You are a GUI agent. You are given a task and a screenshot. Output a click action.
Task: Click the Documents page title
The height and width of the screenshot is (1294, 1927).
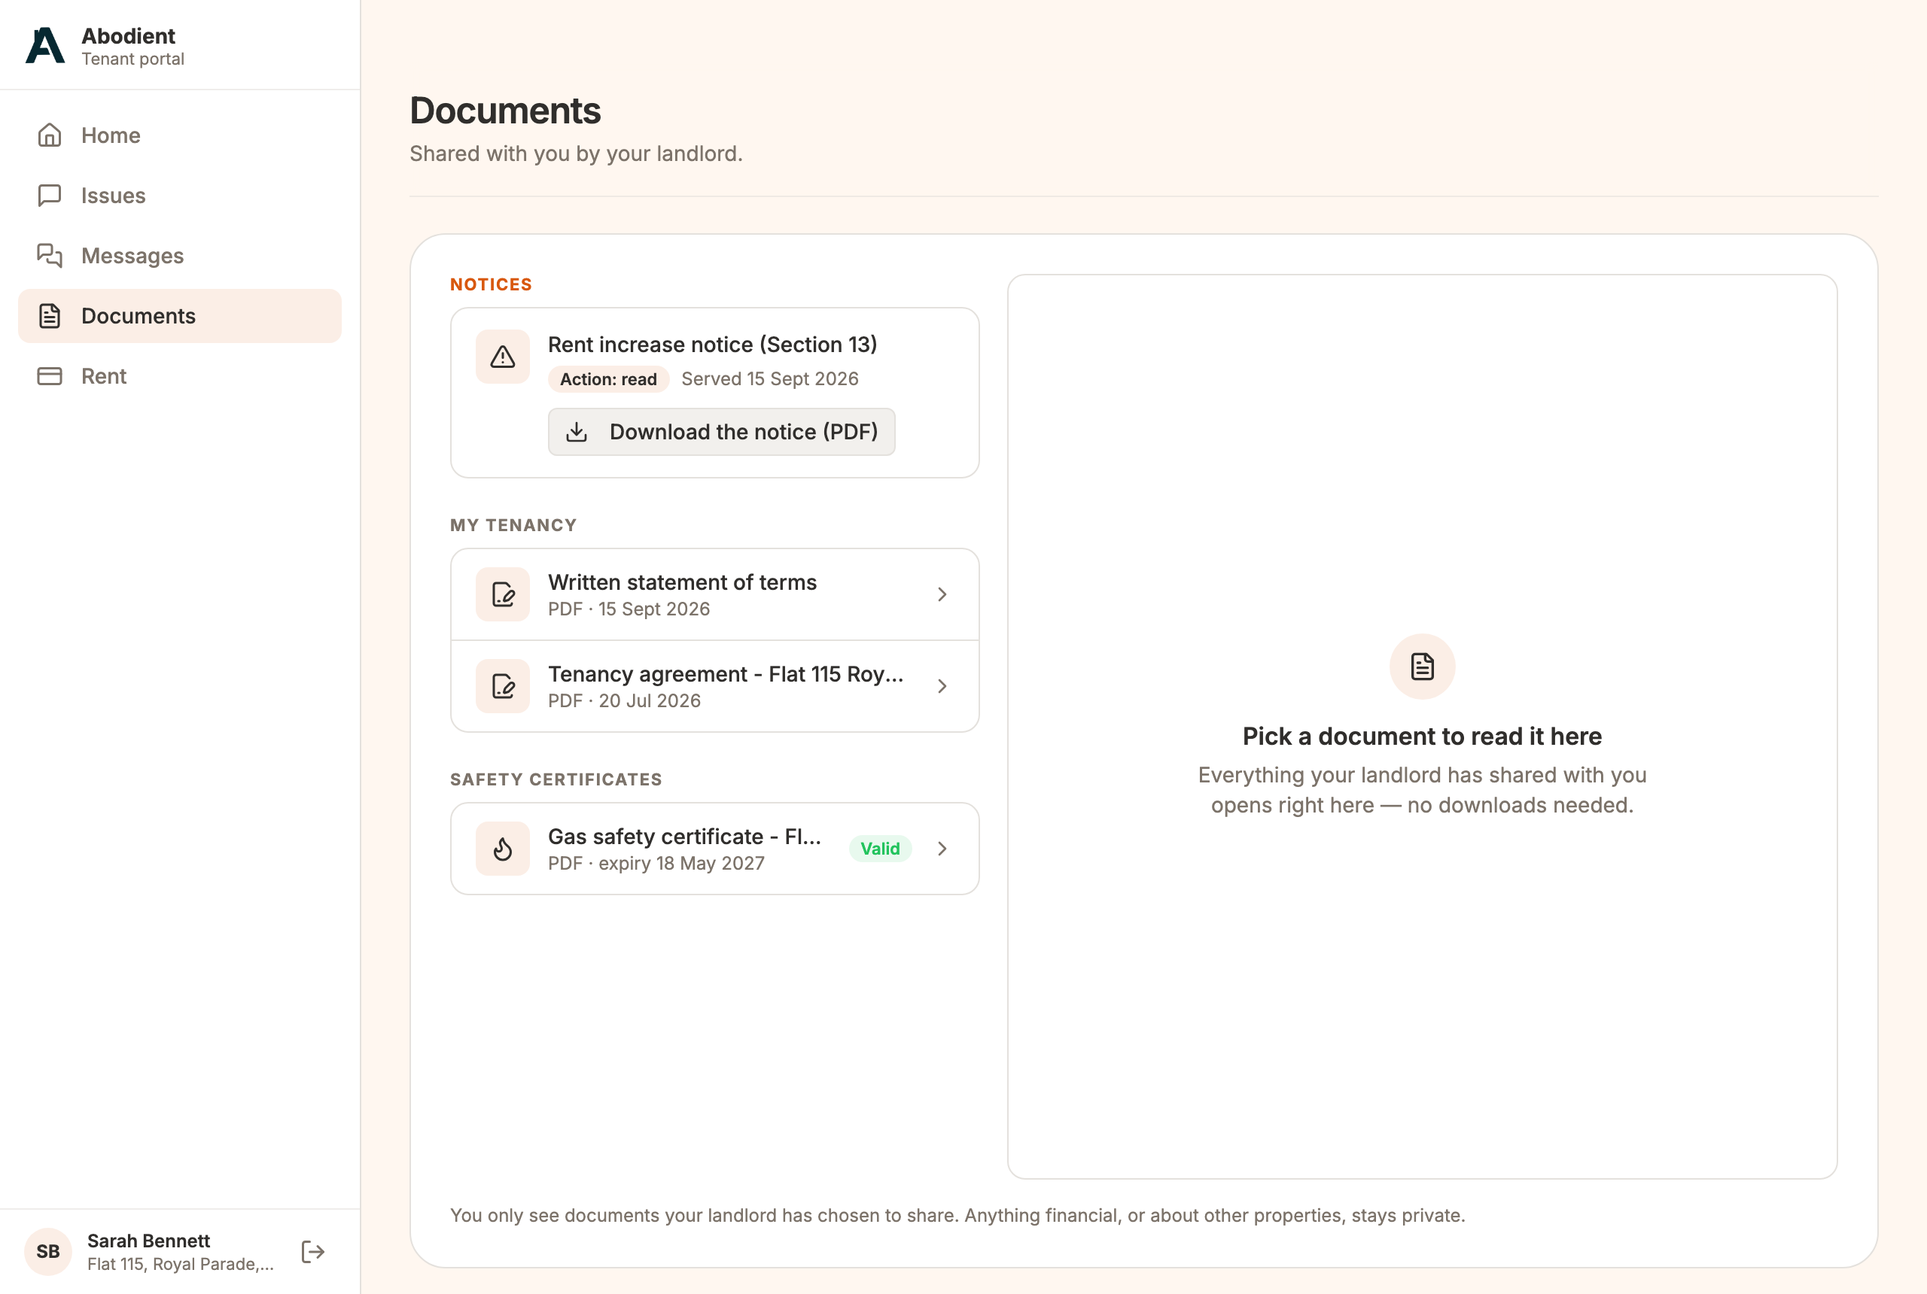[x=505, y=111]
